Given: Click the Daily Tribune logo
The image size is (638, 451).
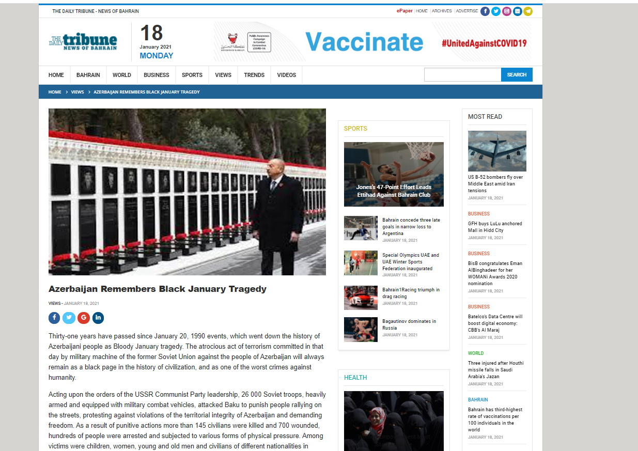Looking at the screenshot, I should 83,42.
